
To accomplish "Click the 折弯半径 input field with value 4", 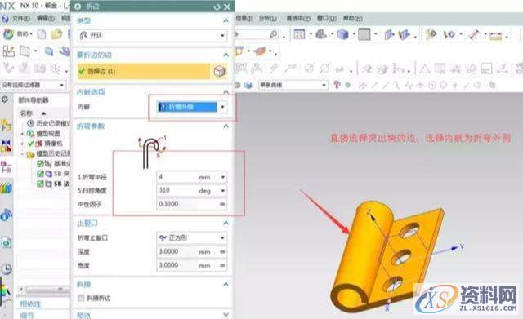I will pyautogui.click(x=177, y=177).
